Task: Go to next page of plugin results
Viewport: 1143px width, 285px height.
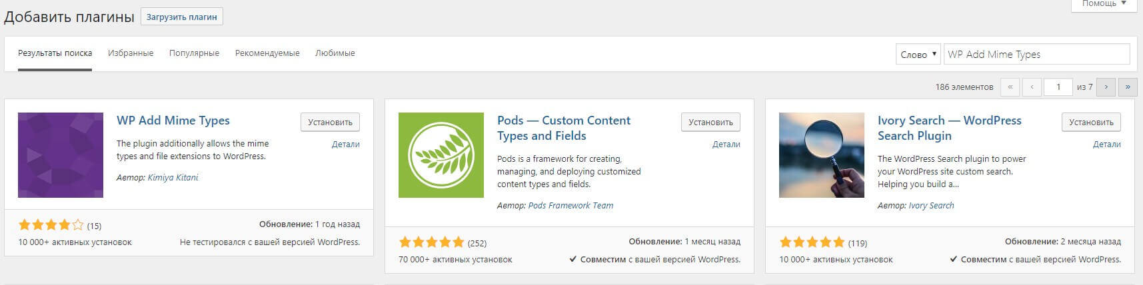Action: (x=1106, y=87)
